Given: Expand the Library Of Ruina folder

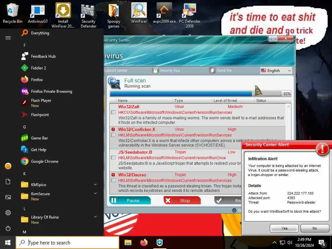Looking at the screenshot, I should click(x=95, y=217).
